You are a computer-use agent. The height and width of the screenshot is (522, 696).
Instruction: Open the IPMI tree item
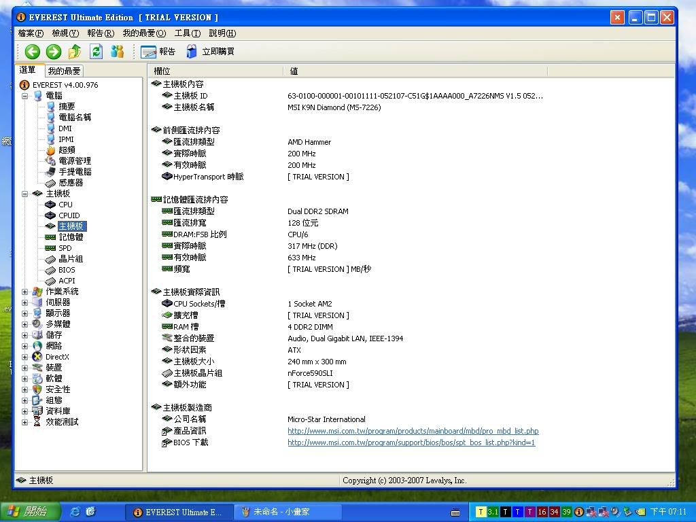tap(66, 139)
